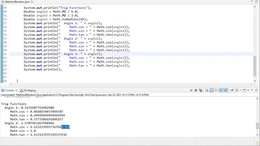260x146 pixels.
Task: Toggle Show Console When Standard Error Changes
Action: click(x=226, y=90)
